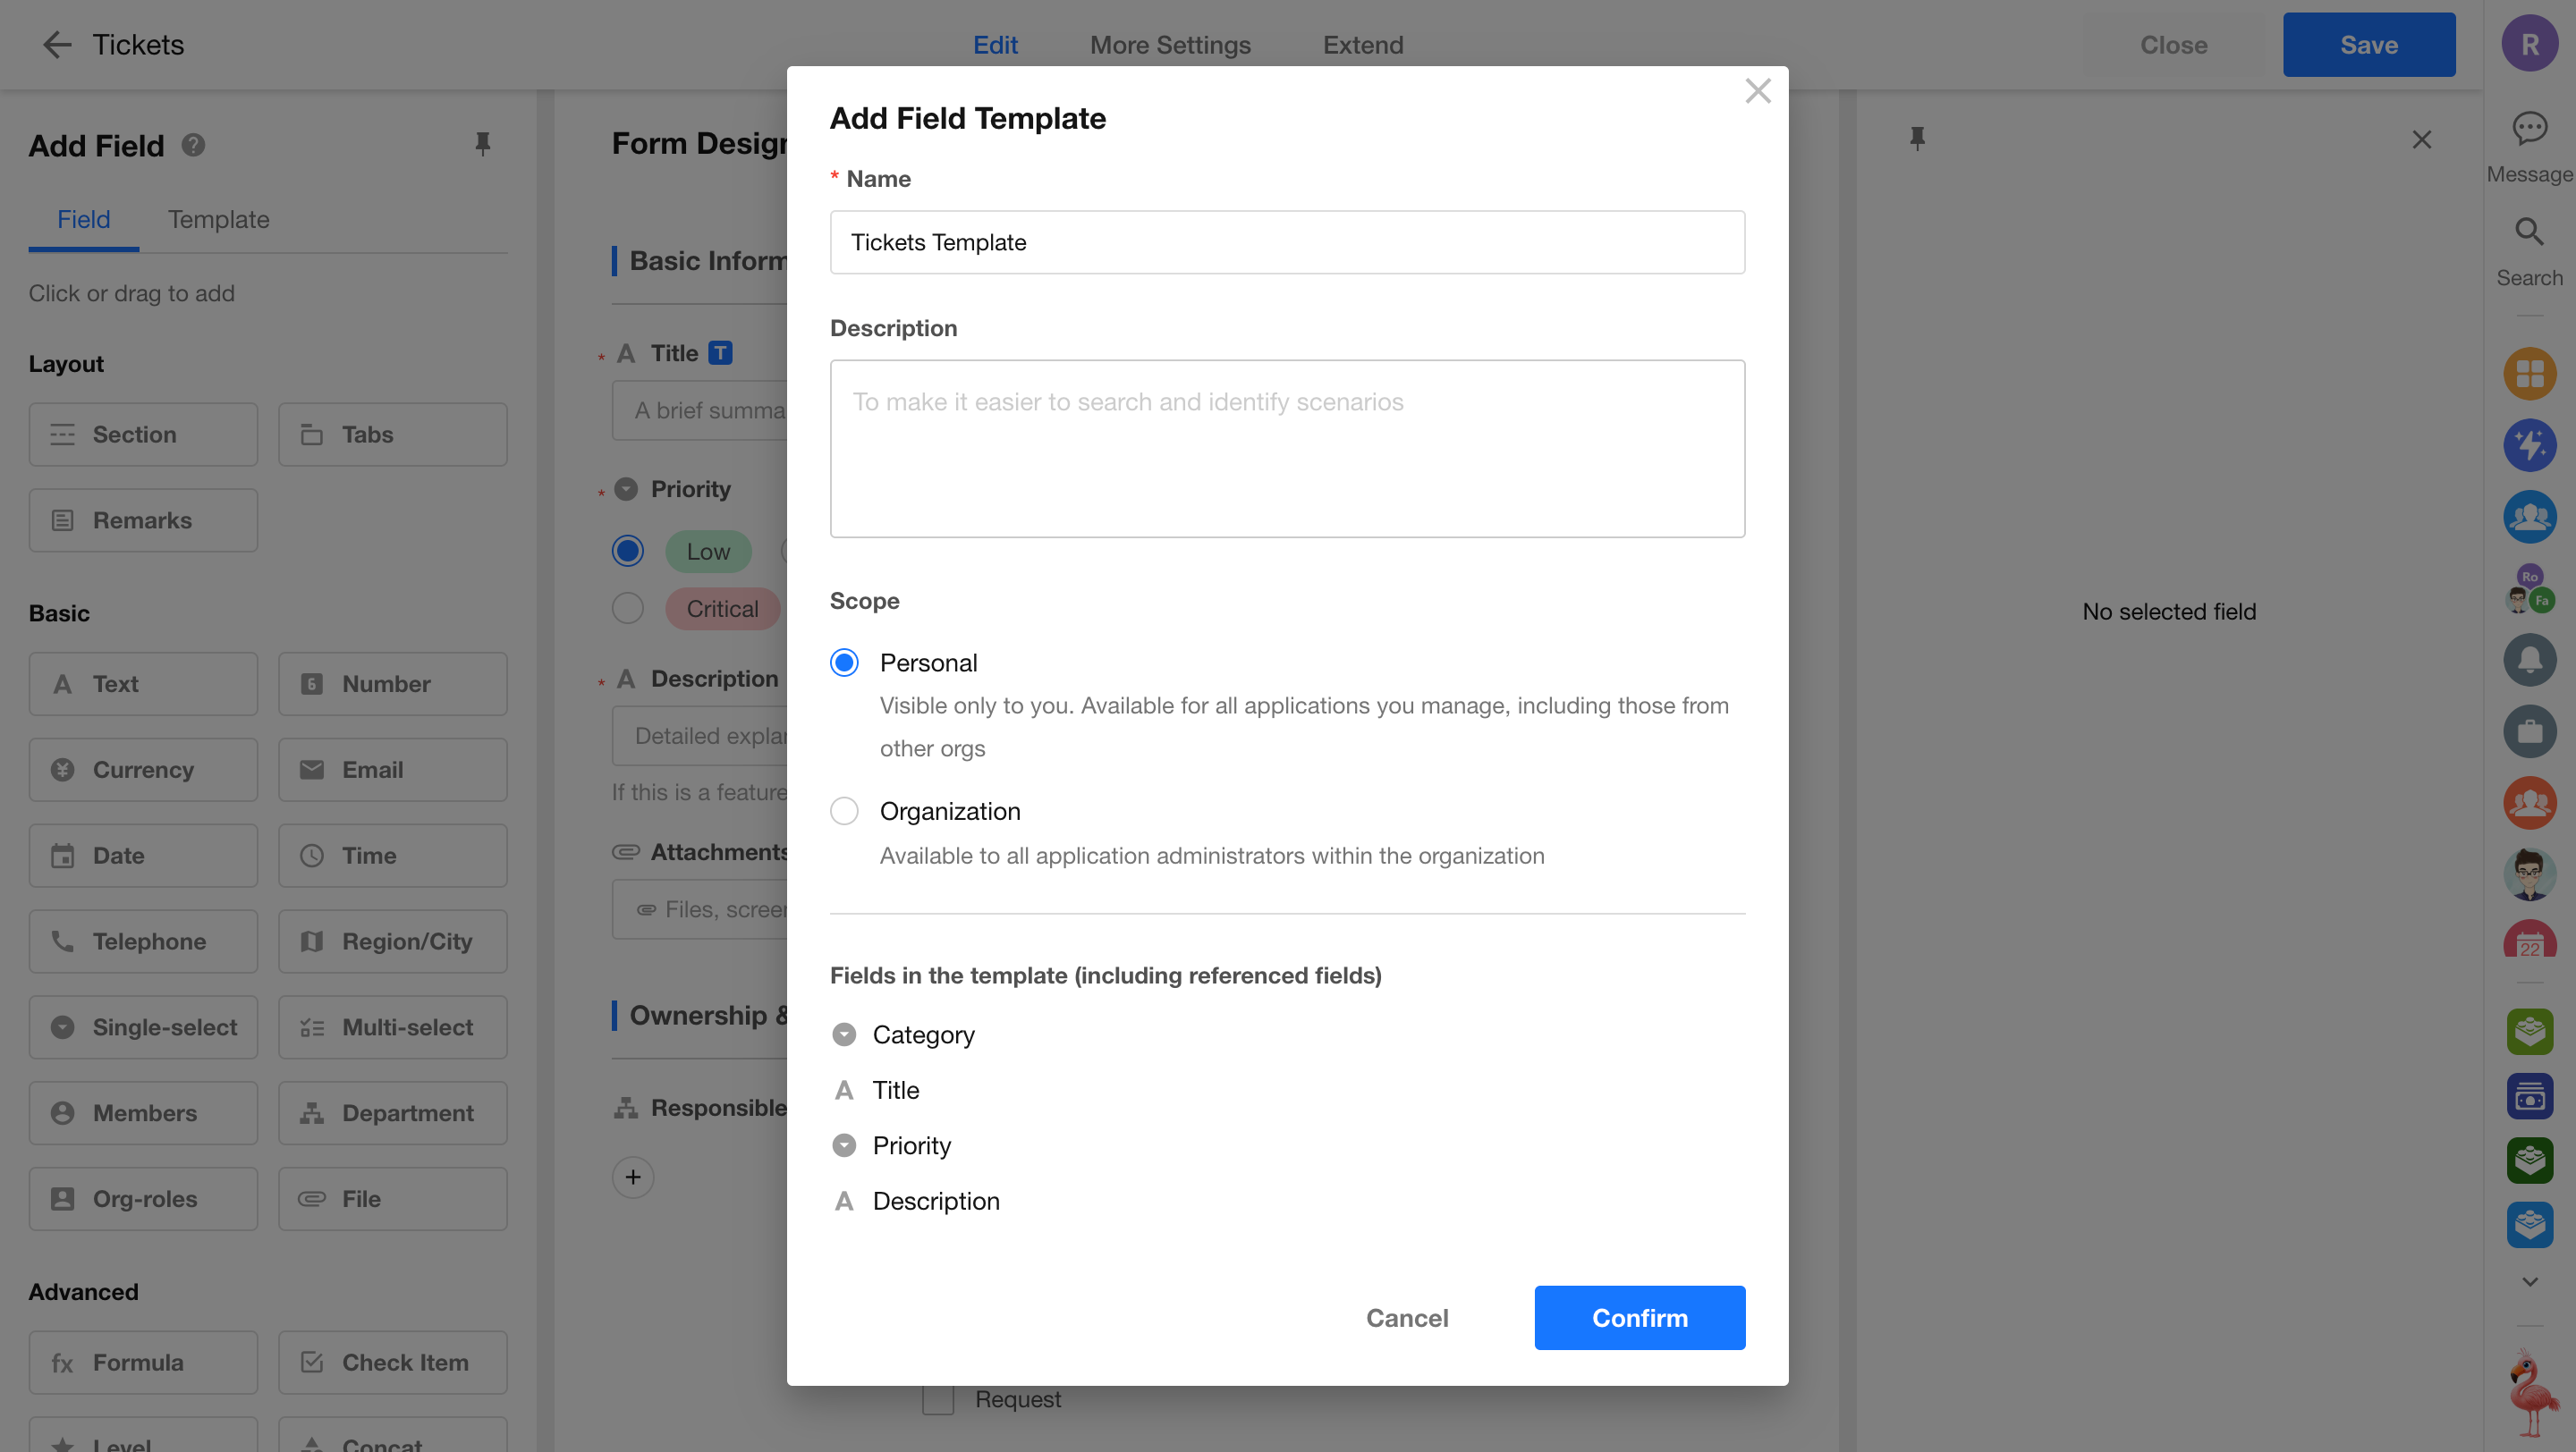Image resolution: width=2576 pixels, height=1452 pixels.
Task: Open the red contacts group icon
Action: point(2529,803)
